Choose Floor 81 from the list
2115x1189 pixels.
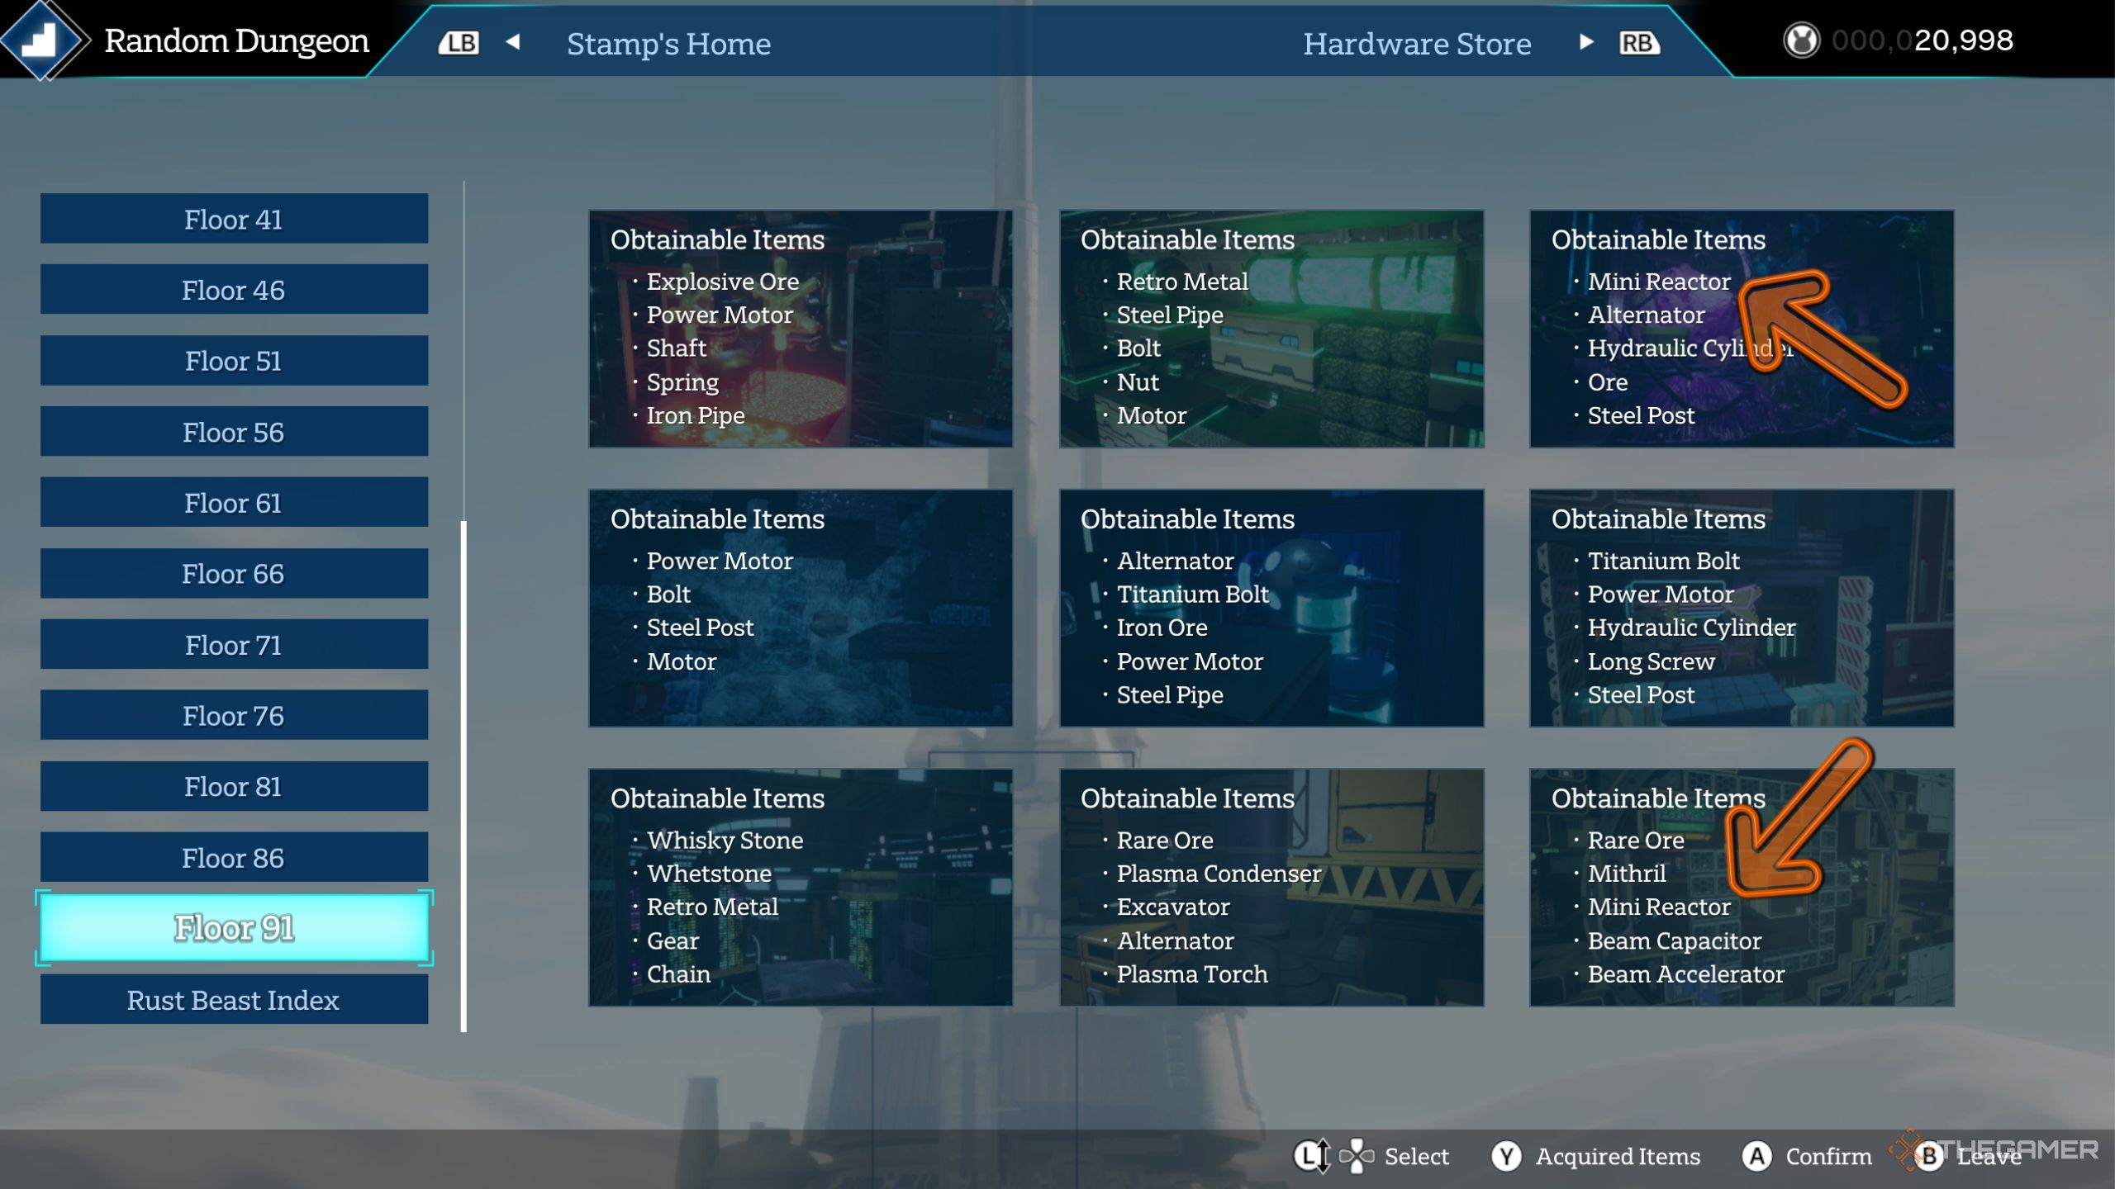coord(234,787)
